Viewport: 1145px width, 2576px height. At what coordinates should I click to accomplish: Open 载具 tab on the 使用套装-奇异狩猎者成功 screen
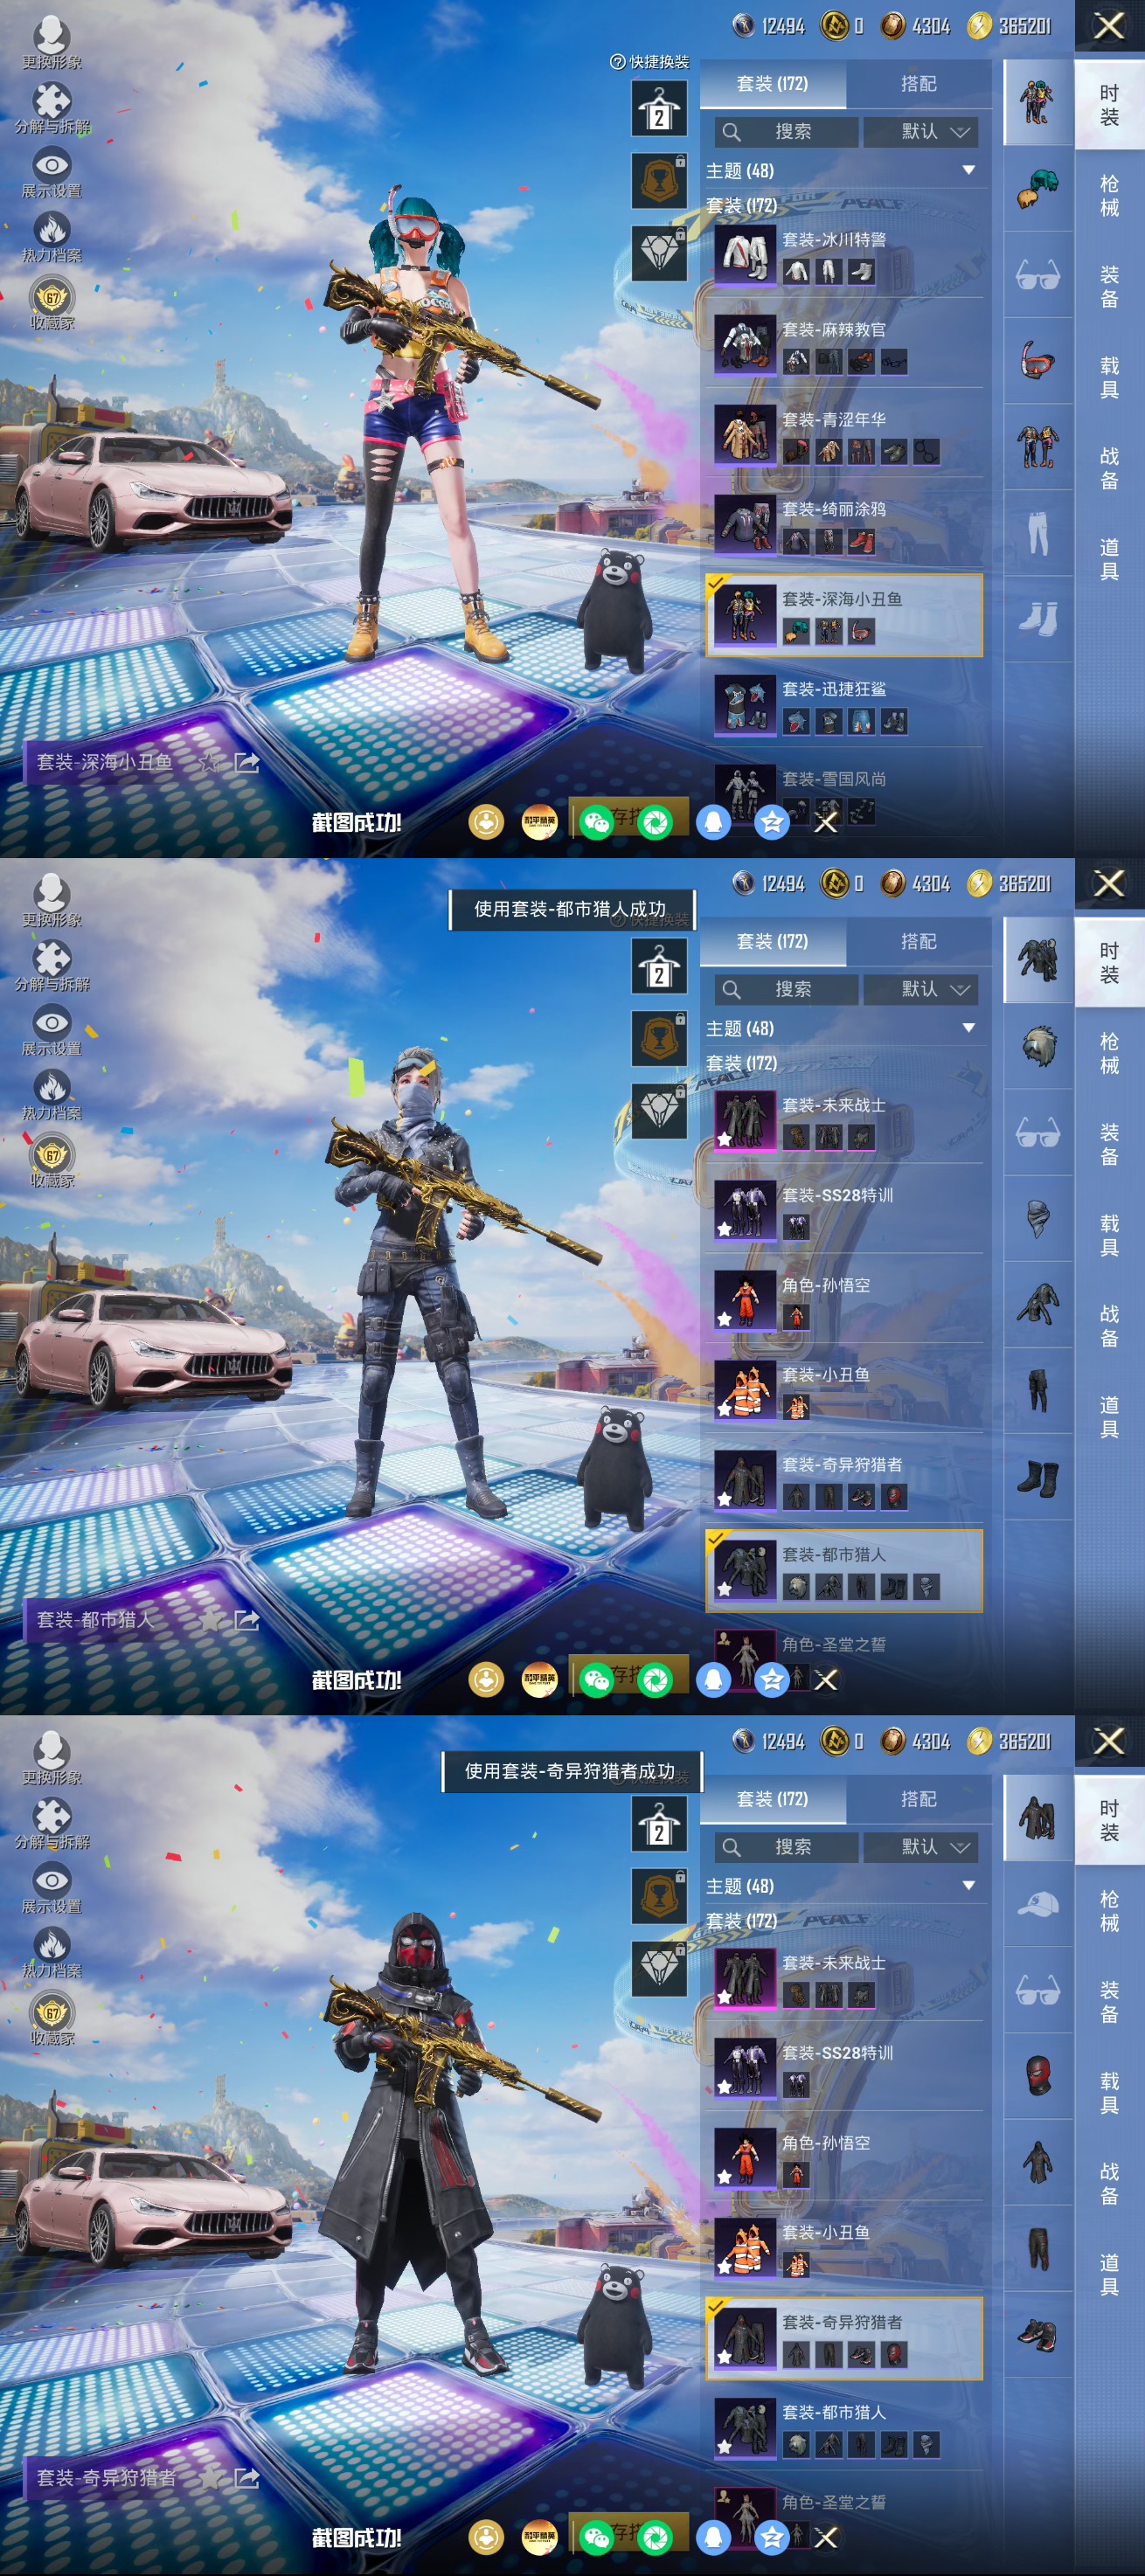point(1110,2093)
